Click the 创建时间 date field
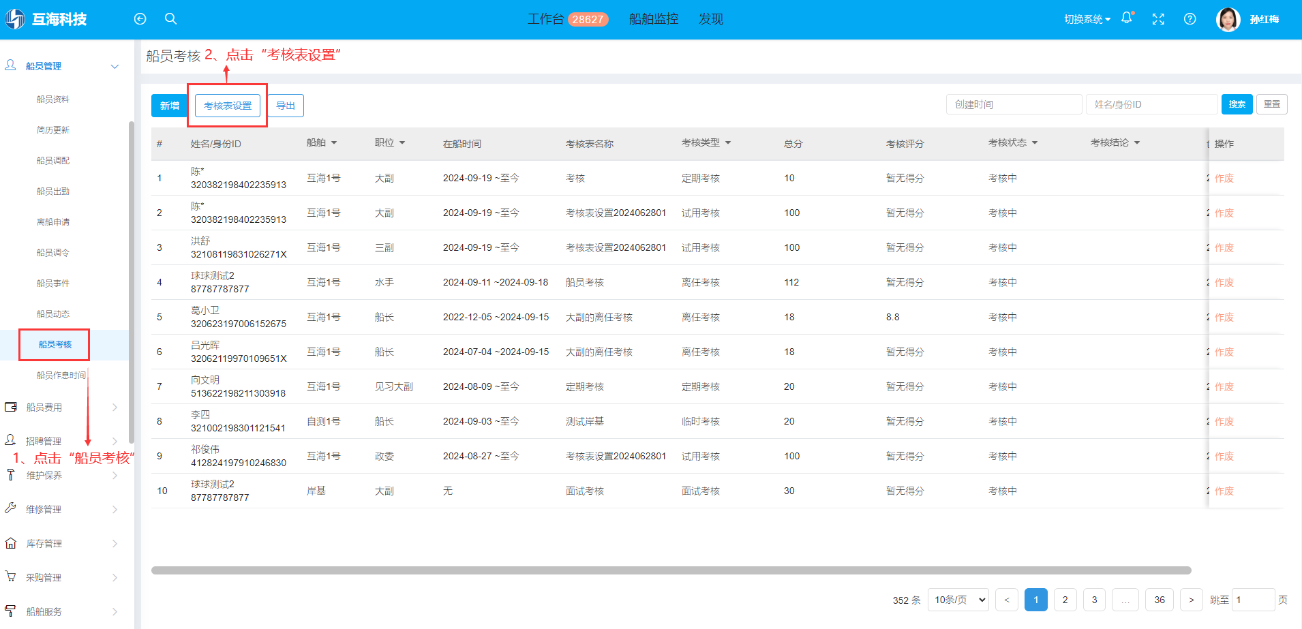The image size is (1302, 629). pos(1014,104)
